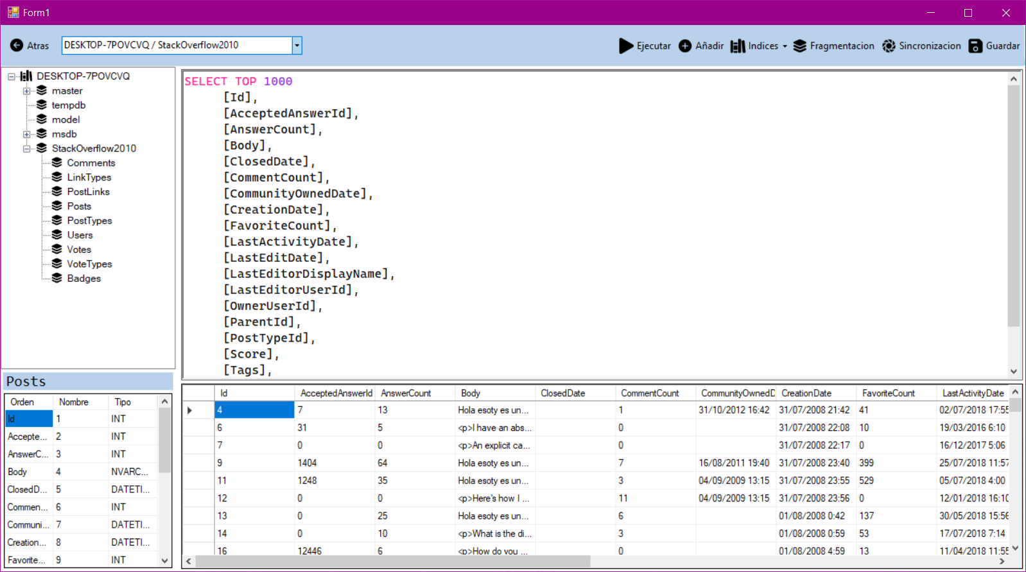
Task: Click the horizontal scrollbar of results grid
Action: pyautogui.click(x=393, y=561)
